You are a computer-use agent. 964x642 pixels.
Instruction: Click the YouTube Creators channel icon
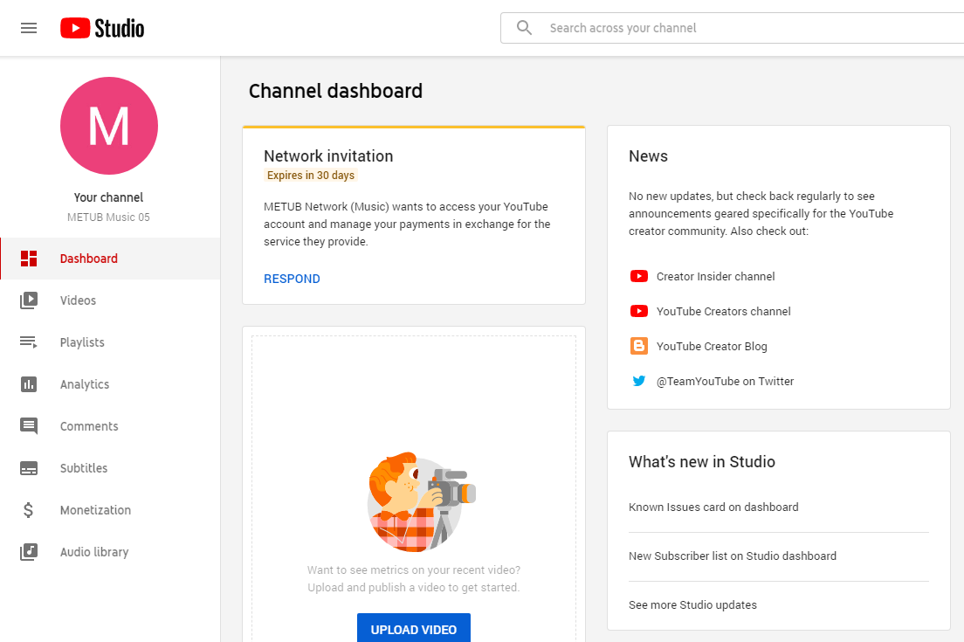[639, 311]
